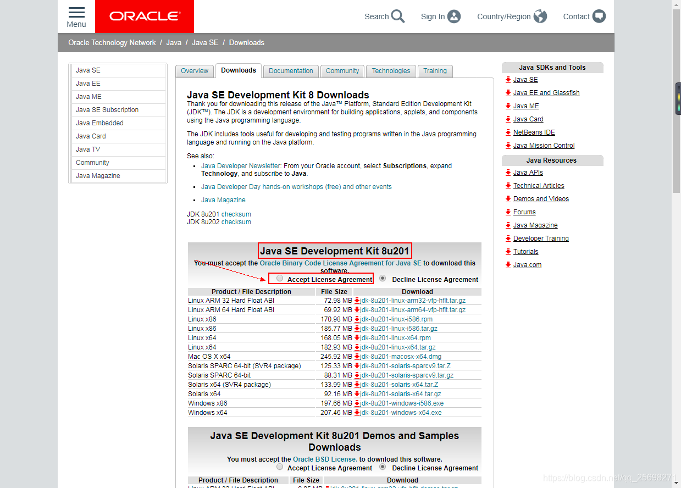The image size is (681, 488).
Task: Select Accept License Agreement for Demos and Samples
Action: click(280, 467)
